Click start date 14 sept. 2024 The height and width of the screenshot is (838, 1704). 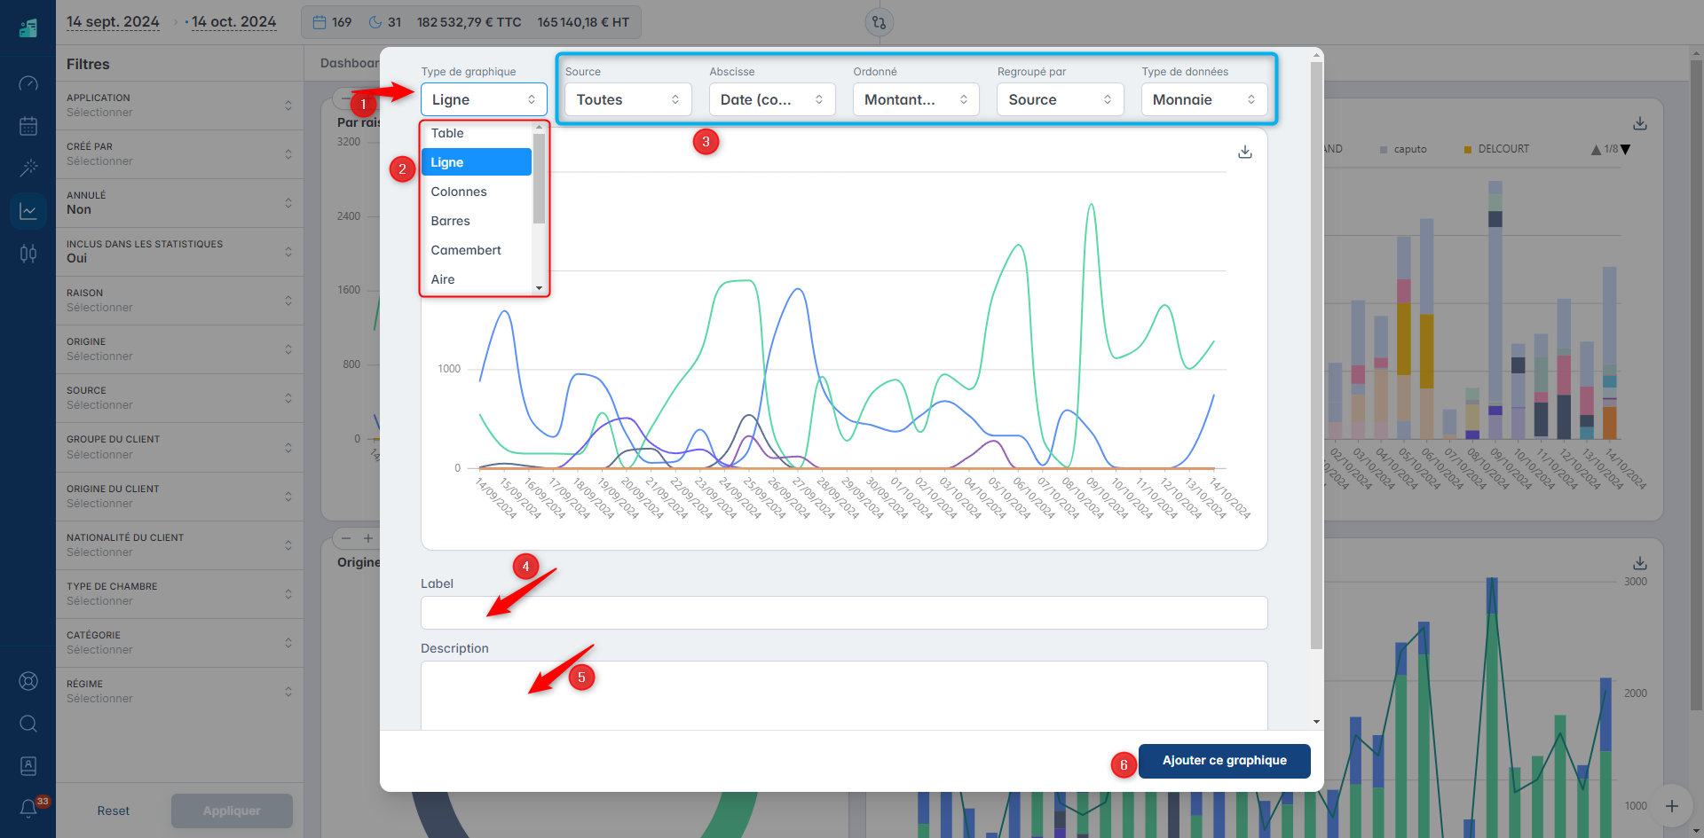click(113, 22)
